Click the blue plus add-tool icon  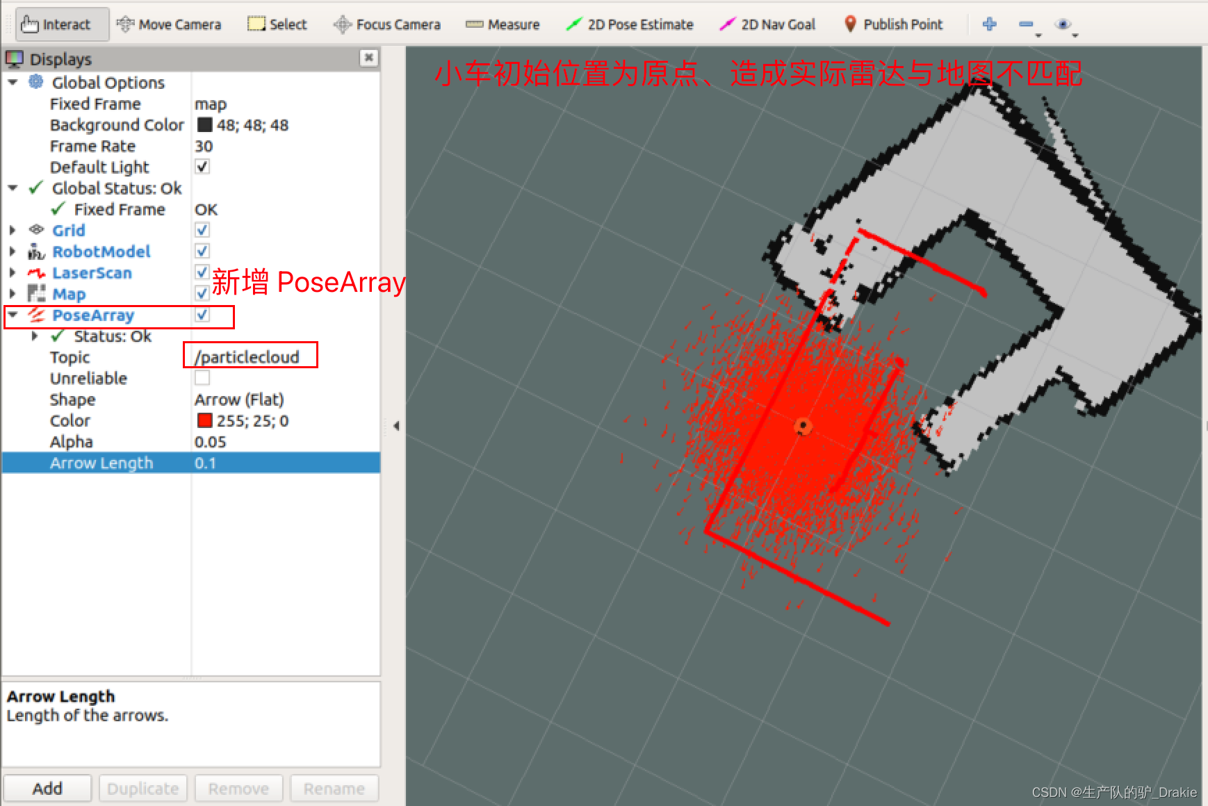coord(990,24)
